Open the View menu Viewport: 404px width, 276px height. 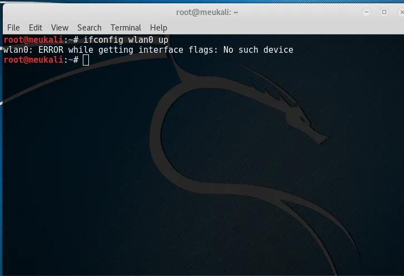click(59, 27)
